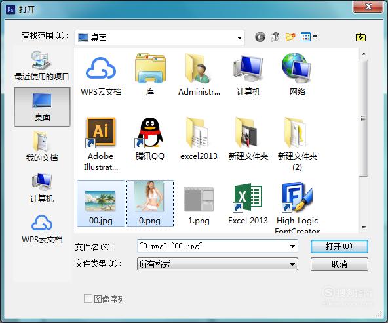Select the Excel 2013 shortcut icon

(x=248, y=204)
